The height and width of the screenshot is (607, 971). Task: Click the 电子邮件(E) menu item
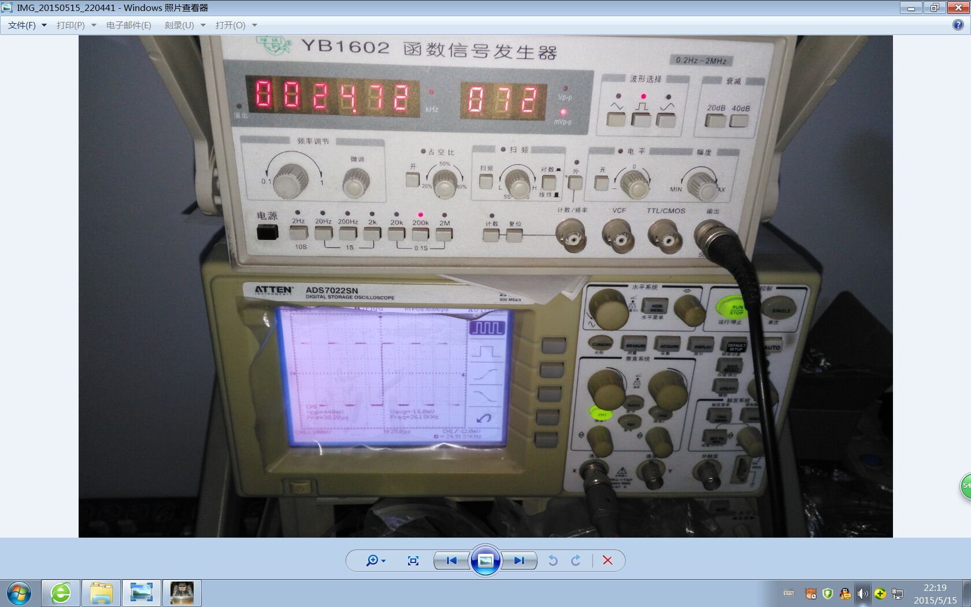point(128,25)
